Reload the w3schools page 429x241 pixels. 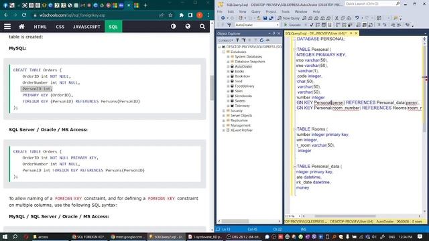pos(24,15)
